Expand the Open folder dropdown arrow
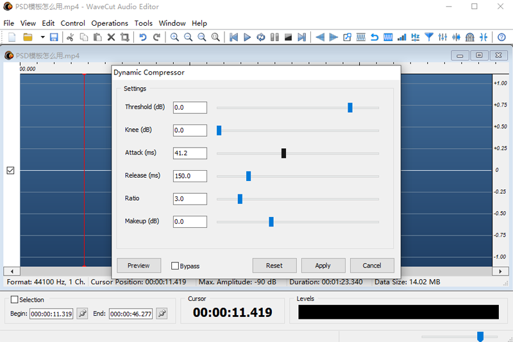Viewport: 513px width, 342px height. coord(42,37)
